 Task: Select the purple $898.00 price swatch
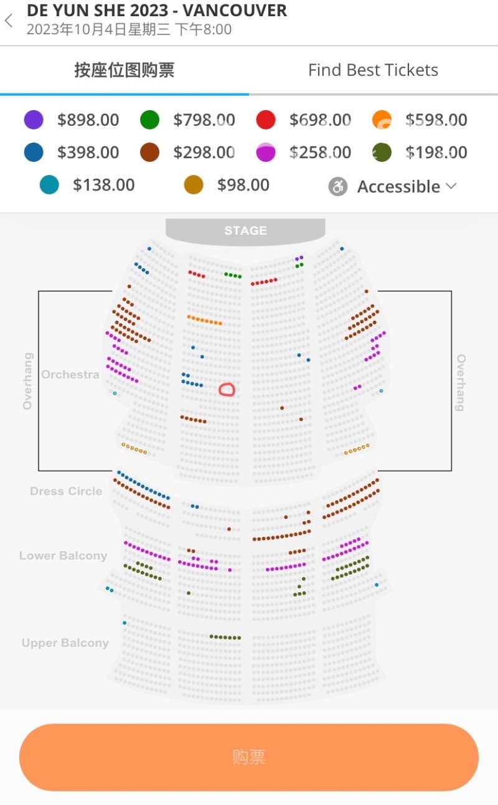pyautogui.click(x=34, y=120)
